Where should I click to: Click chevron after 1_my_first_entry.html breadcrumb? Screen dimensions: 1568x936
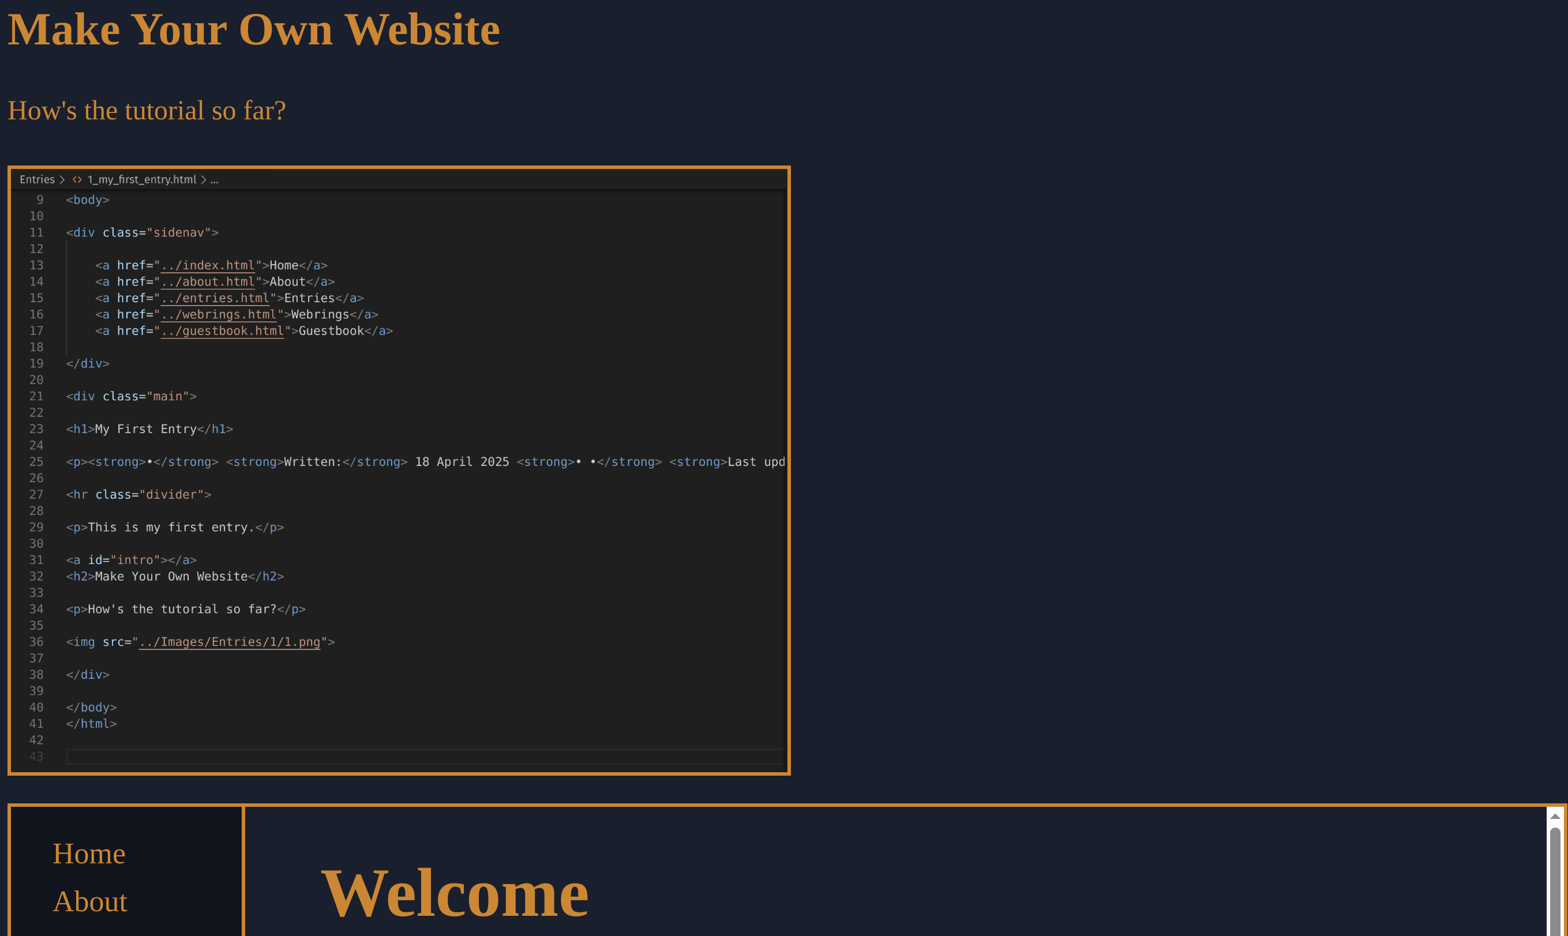click(204, 180)
